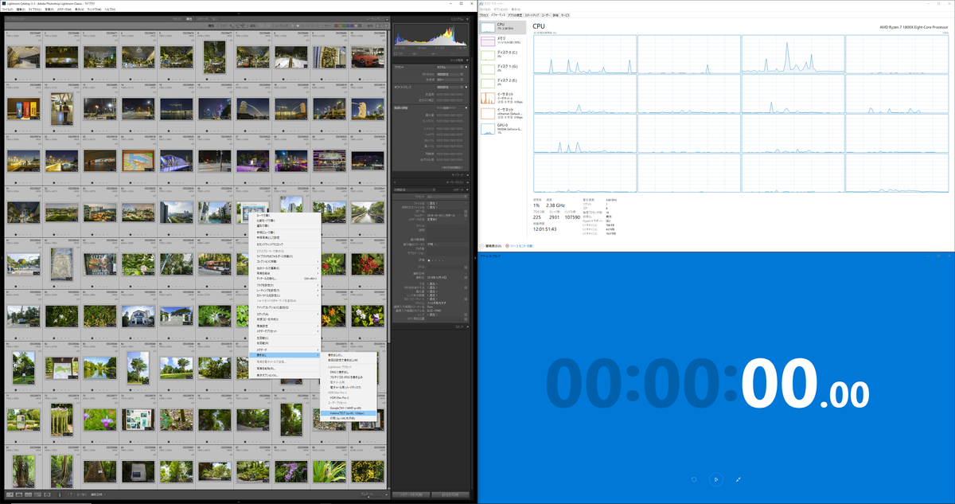Viewport: 955px width, 504px height.
Task: Expand the コメント panel in Lightroom
Action: pyautogui.click(x=432, y=326)
